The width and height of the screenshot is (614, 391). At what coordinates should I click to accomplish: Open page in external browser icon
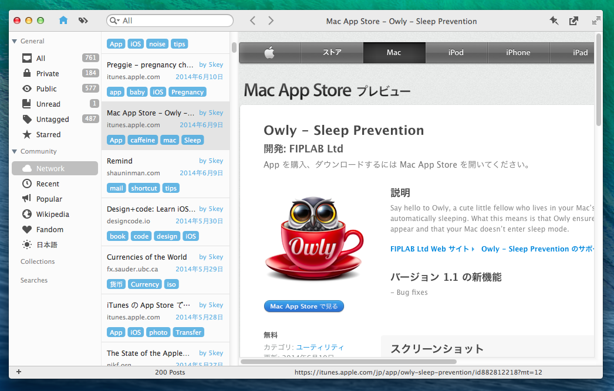click(x=573, y=21)
